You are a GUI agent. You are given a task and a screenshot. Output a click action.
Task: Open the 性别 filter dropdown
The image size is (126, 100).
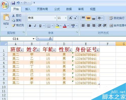[x=70, y=50]
